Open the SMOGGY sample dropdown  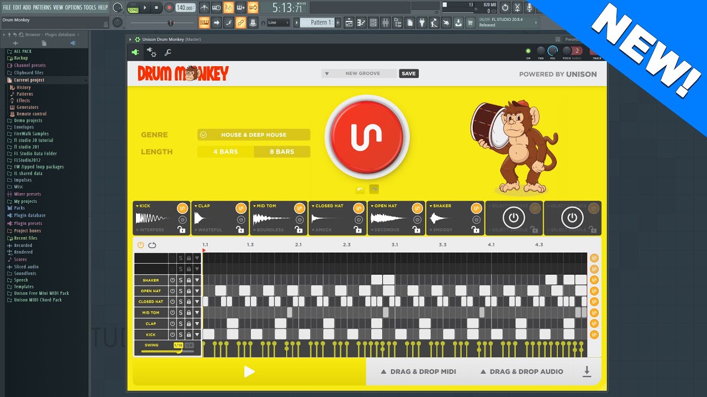pyautogui.click(x=441, y=230)
